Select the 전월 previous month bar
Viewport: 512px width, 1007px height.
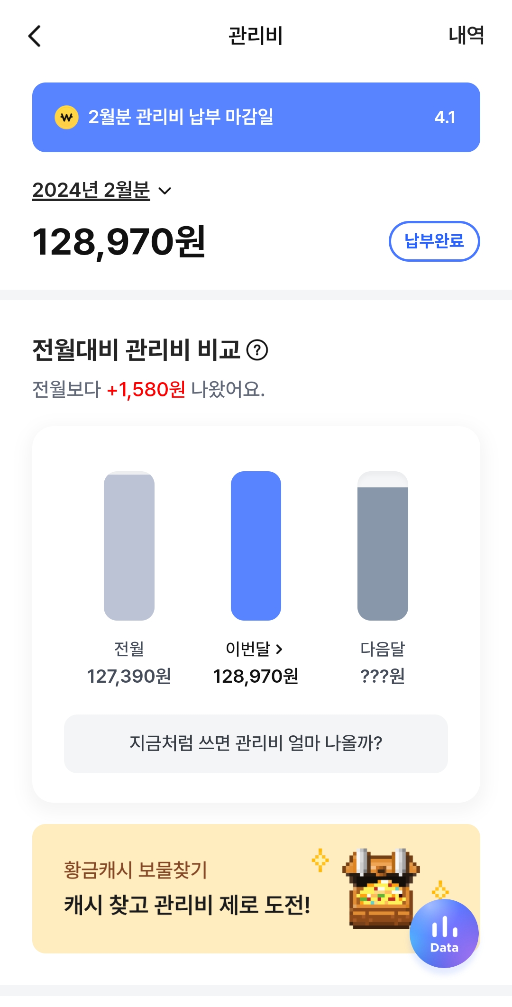click(129, 546)
